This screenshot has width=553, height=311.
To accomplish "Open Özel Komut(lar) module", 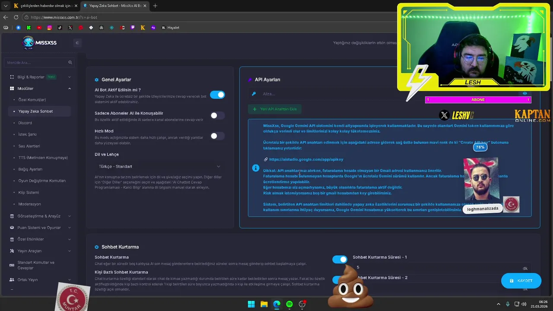I will pos(32,100).
